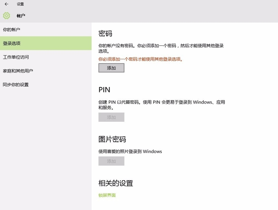Click the 相关的设置 heading
The width and height of the screenshot is (278, 210).
click(115, 183)
